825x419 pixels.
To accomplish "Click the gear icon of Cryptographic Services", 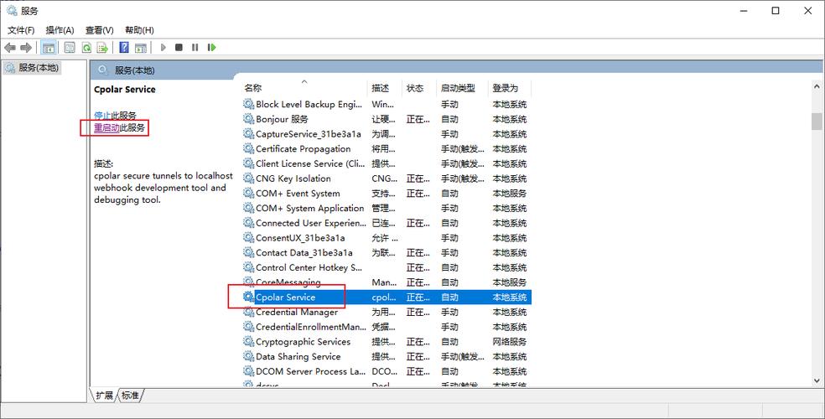I will point(248,341).
